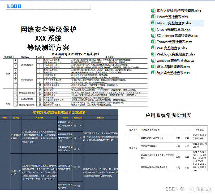Open the IDS(入侵检测)完整检查表.xlsx file icon

tap(153, 11)
